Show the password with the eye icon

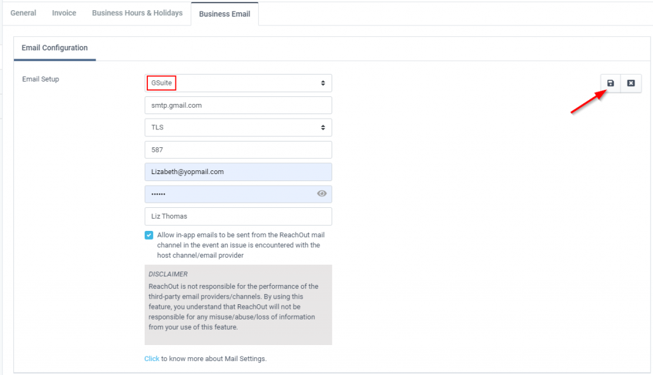(x=321, y=193)
